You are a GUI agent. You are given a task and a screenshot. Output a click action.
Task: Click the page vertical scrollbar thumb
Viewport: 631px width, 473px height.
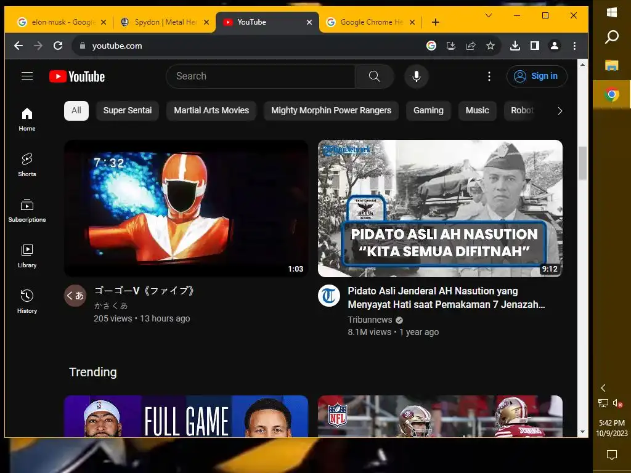(582, 163)
